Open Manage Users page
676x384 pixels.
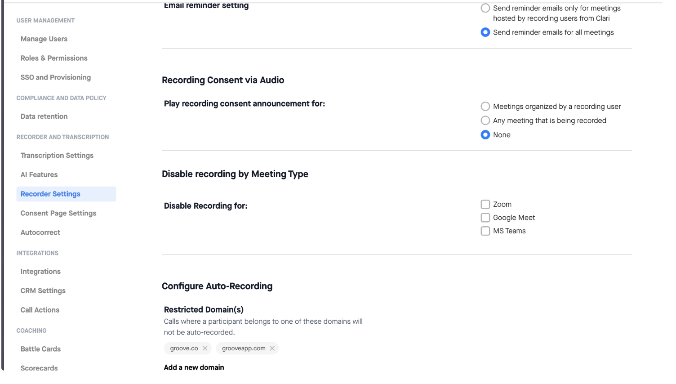click(x=44, y=39)
